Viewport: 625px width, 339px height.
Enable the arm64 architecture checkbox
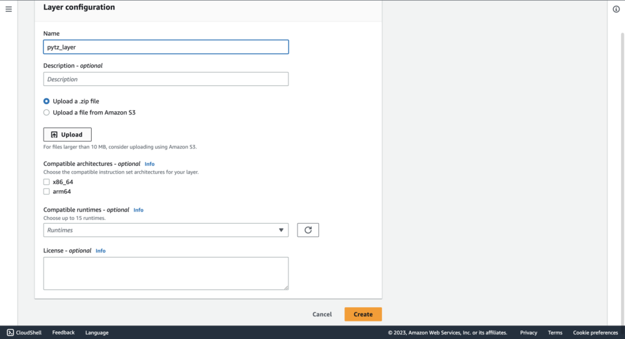[46, 192]
